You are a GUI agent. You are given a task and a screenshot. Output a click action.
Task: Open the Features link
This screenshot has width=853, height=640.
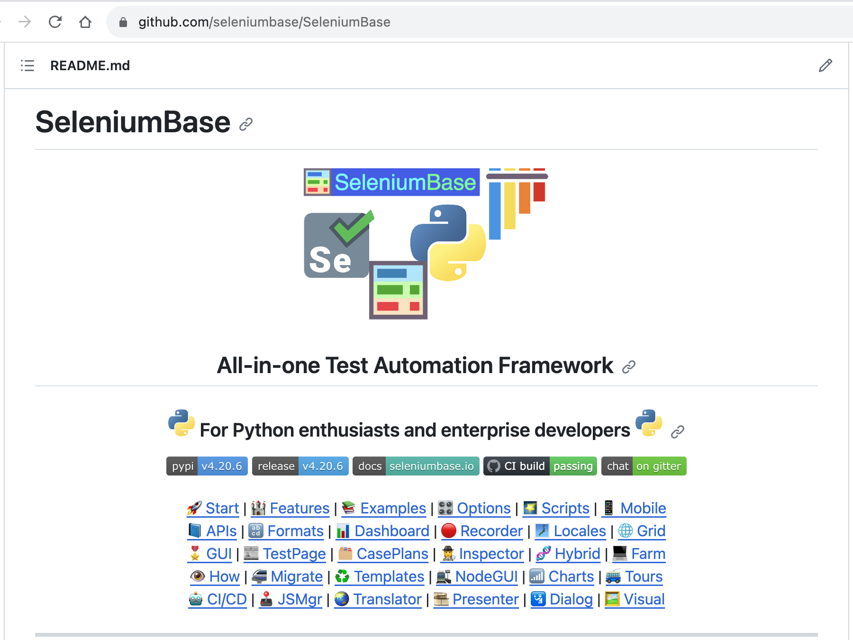(290, 508)
